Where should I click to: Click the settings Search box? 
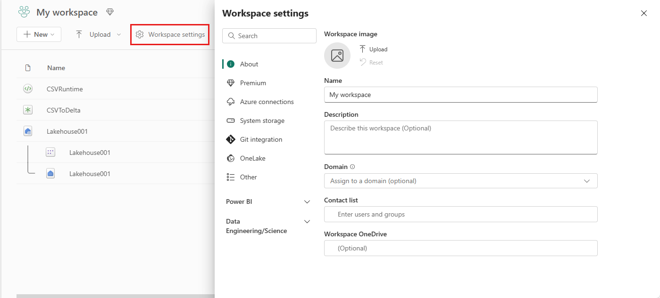(x=269, y=36)
